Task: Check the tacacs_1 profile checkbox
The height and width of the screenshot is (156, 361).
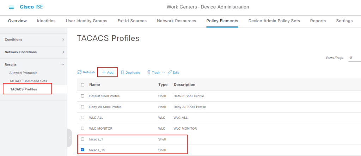Action: pyautogui.click(x=82, y=139)
